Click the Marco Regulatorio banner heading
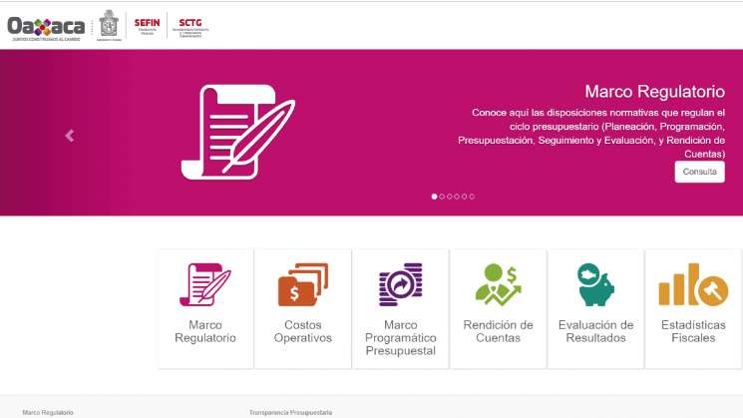Image resolution: width=743 pixels, height=418 pixels. coord(655,92)
